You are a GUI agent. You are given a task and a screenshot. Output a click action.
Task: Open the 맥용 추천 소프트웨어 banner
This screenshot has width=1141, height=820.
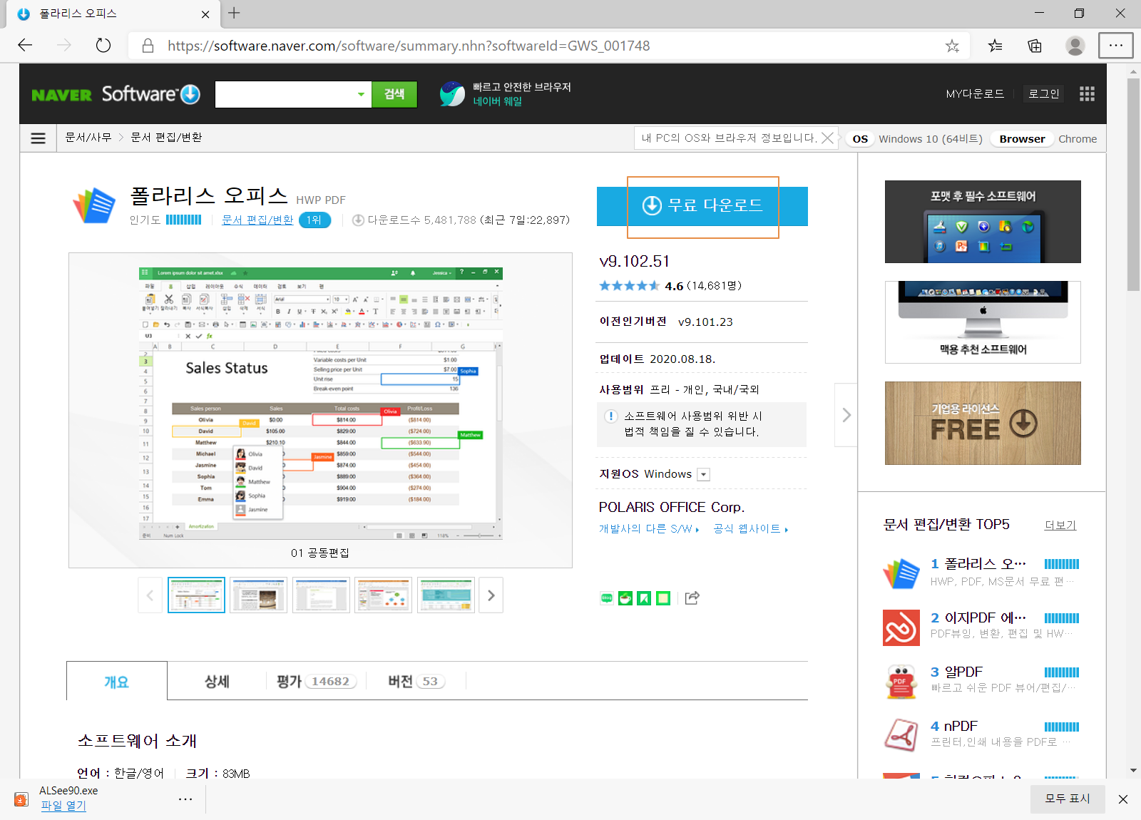[983, 322]
